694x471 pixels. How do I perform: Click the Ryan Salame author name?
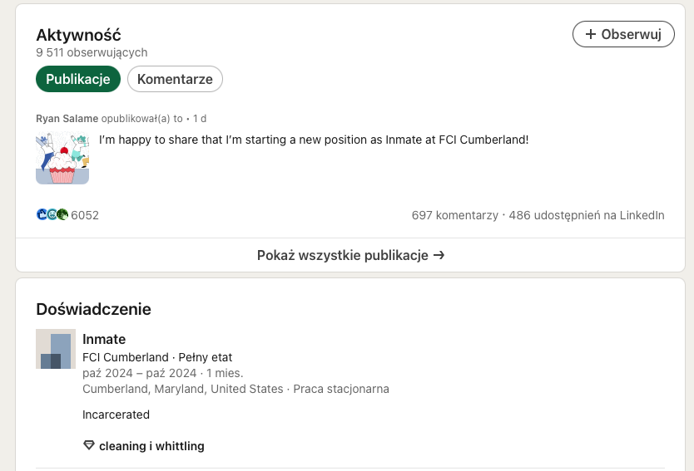(x=67, y=119)
